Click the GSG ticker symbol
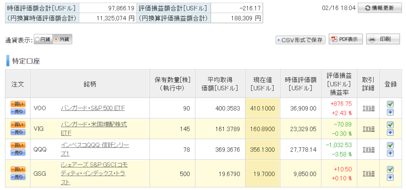Screen dimensions: 406x190 click(x=40, y=174)
